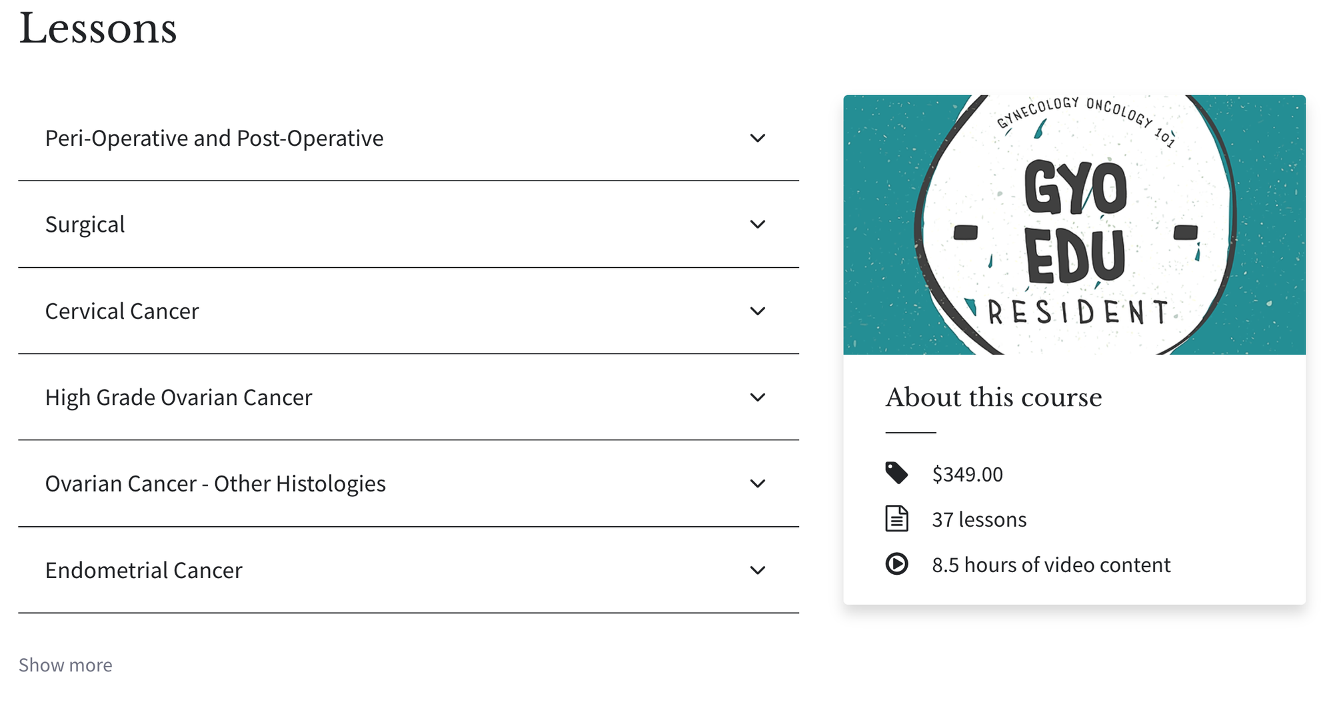Click the GYO EDU Resident course thumbnail
Image resolution: width=1333 pixels, height=724 pixels.
(1074, 224)
